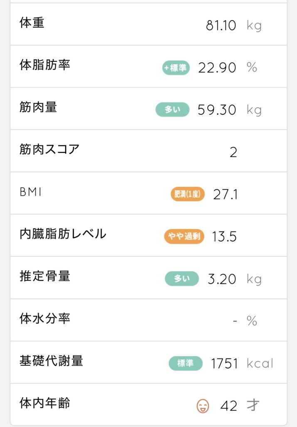Tap the 27.1 BMI value

pos(225,195)
